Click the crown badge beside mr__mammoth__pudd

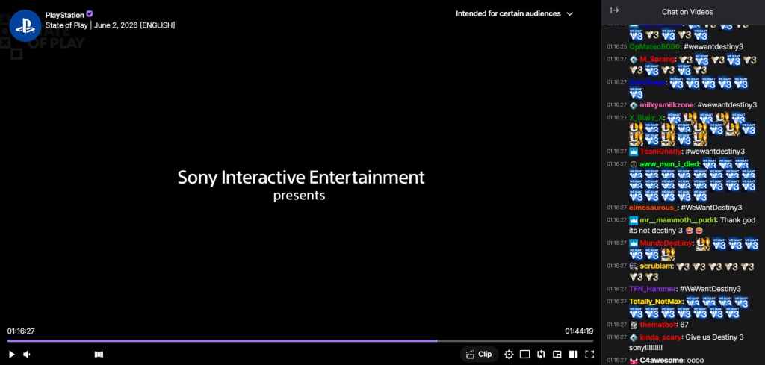click(x=634, y=220)
